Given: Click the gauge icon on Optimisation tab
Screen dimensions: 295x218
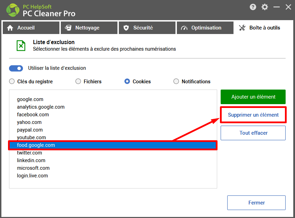Looking at the screenshot, I should [184, 28].
